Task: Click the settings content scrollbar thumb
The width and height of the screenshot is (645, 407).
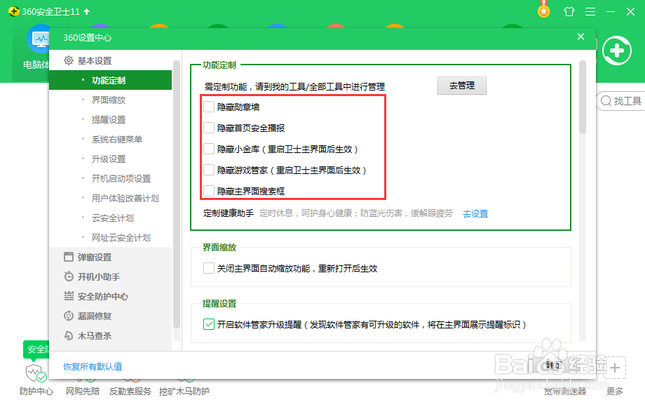Action: click(x=582, y=97)
